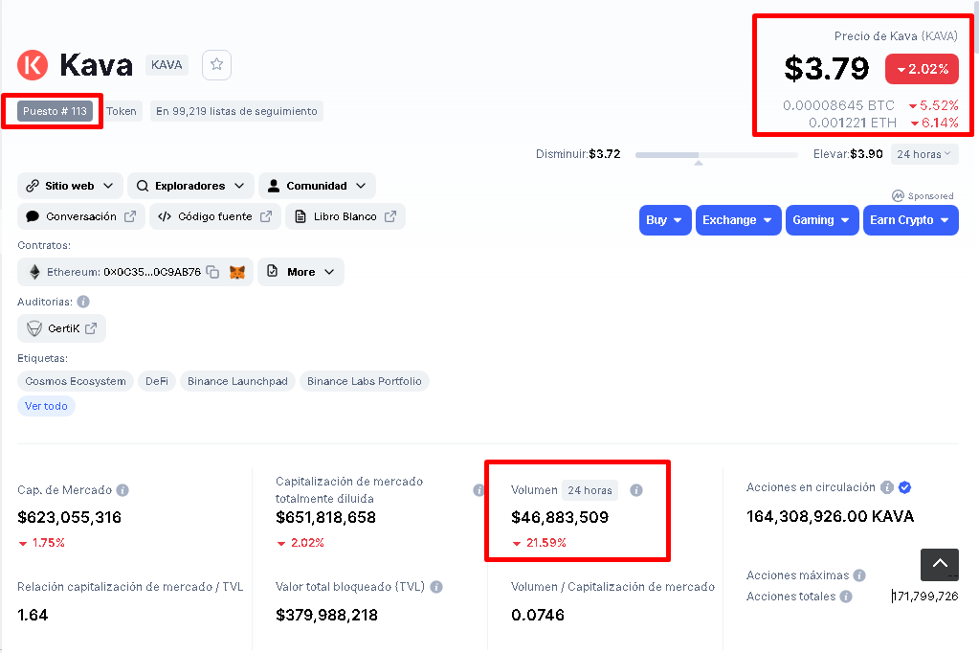
Task: Open info icon beside Acciones máximas
Action: click(x=859, y=575)
